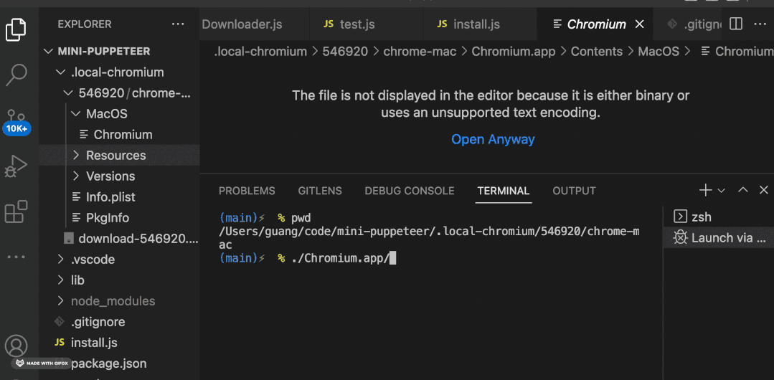Create a new terminal with plus icon

coord(705,190)
